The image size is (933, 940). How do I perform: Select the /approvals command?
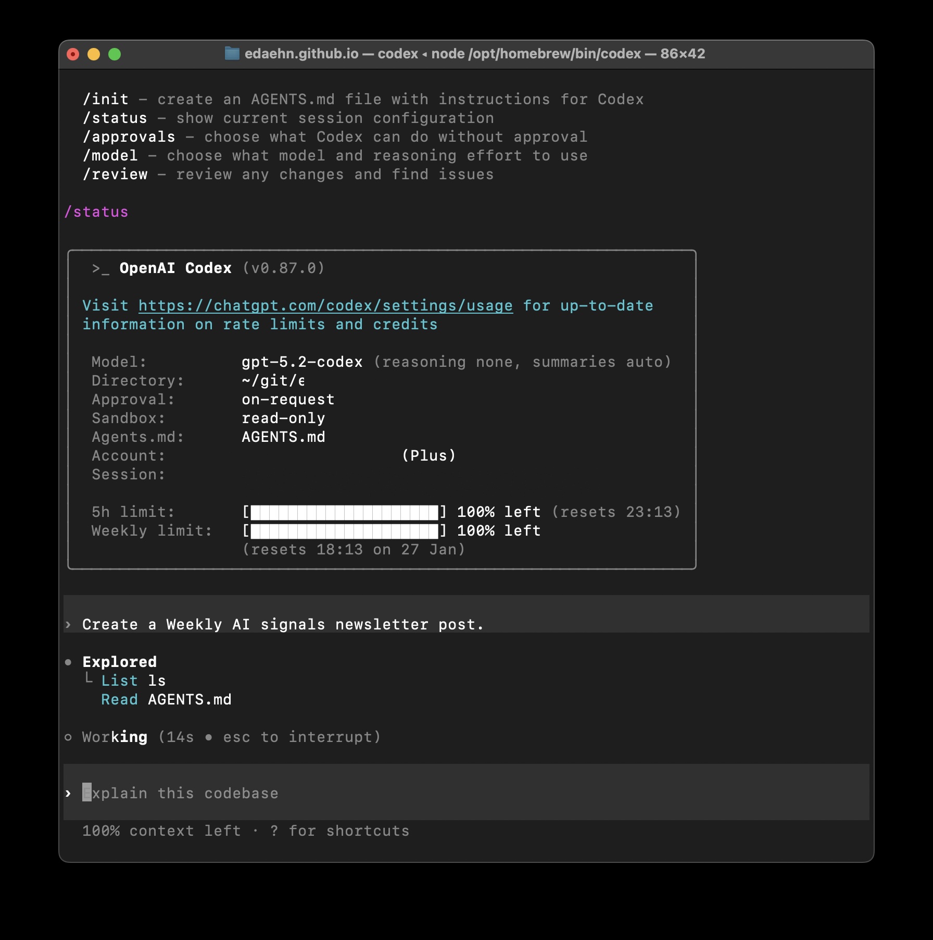click(130, 137)
